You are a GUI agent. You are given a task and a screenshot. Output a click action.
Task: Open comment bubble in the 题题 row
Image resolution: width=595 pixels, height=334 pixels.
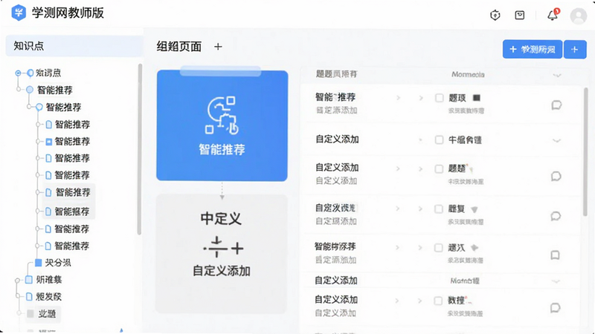556,176
